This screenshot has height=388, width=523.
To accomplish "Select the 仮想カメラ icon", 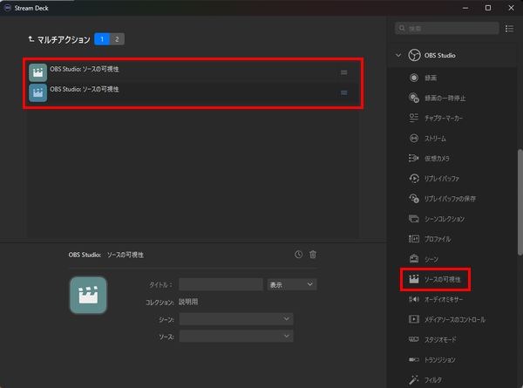I will point(413,158).
